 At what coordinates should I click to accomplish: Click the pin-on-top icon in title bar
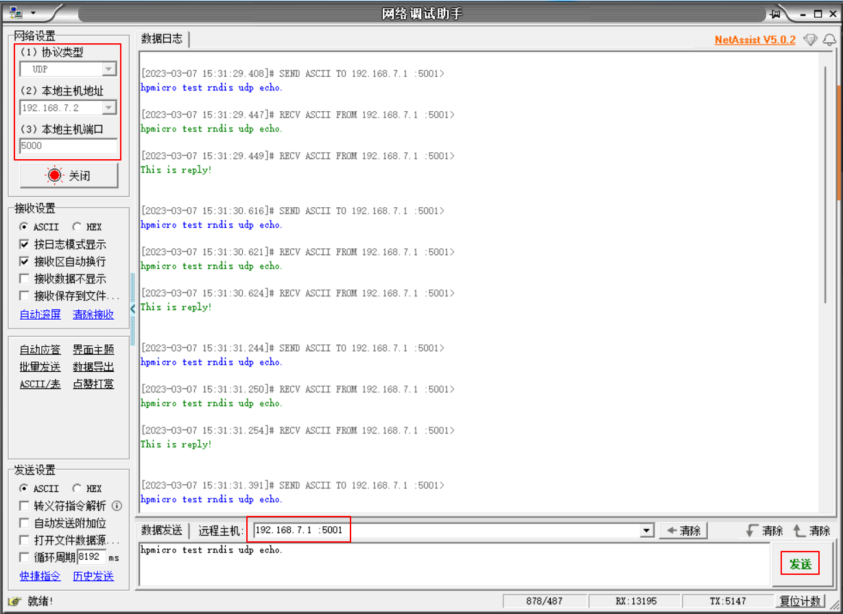776,14
